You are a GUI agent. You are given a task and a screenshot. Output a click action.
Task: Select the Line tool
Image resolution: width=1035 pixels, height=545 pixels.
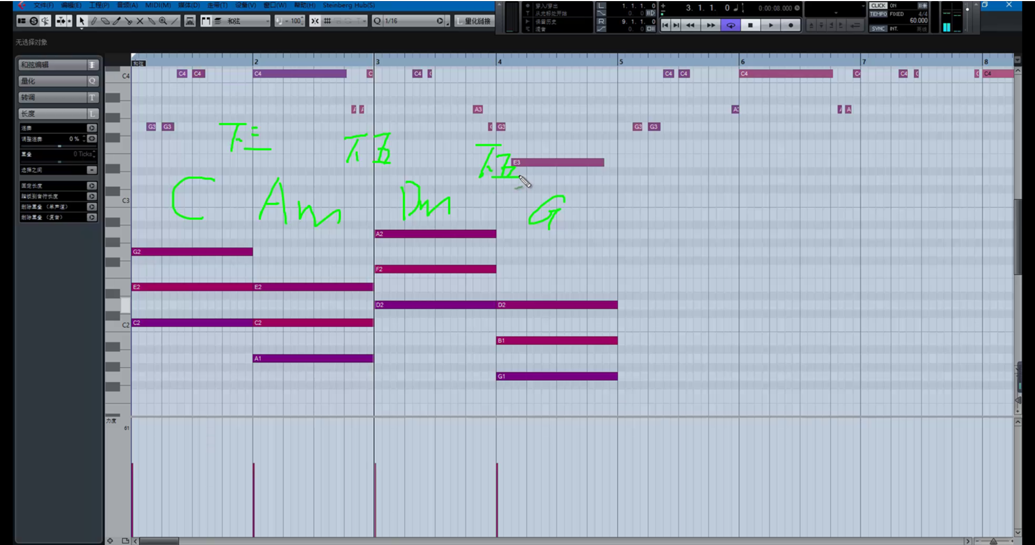[175, 21]
